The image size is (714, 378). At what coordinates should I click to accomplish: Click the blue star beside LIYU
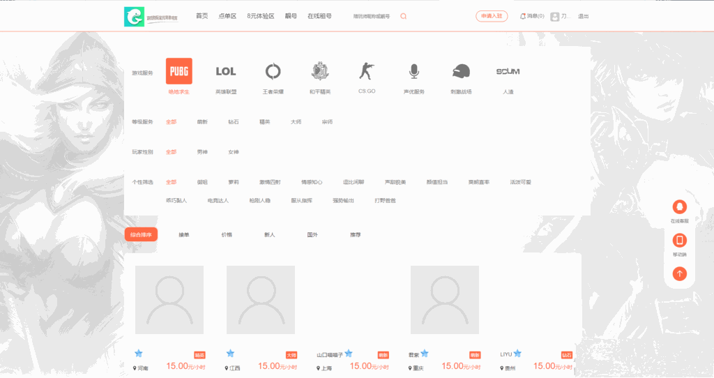[518, 354]
